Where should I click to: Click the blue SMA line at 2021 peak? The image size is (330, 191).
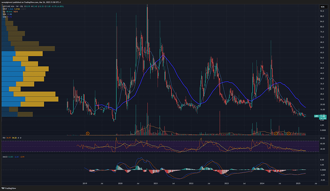click(164, 56)
